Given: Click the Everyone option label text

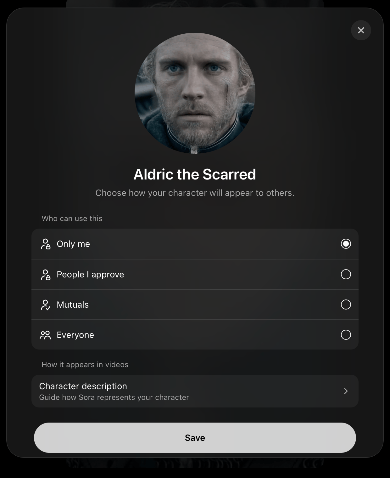Looking at the screenshot, I should click(75, 335).
